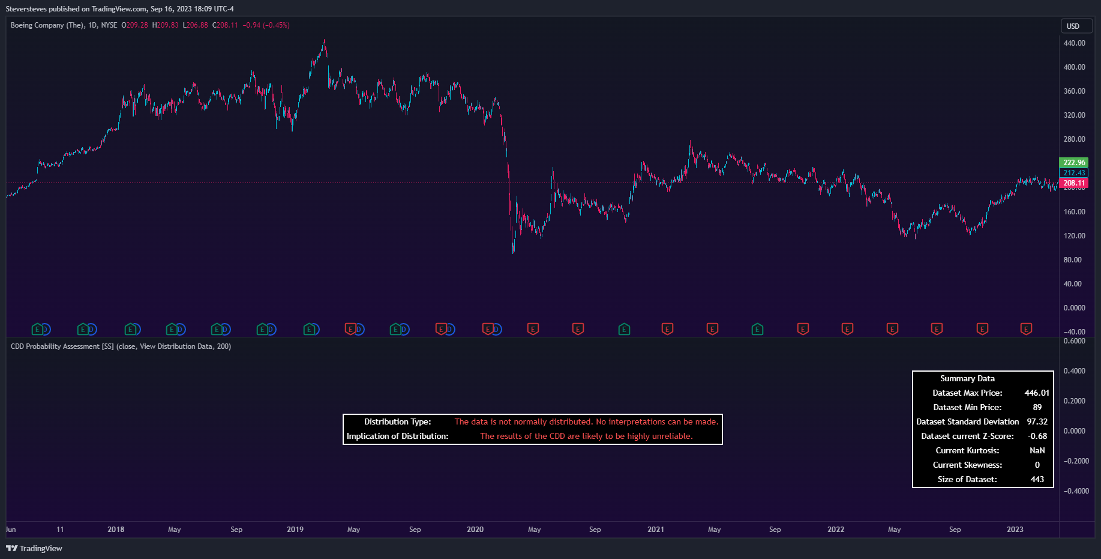Click green earnings marker between May and Sep 2021
1101x559 pixels.
(x=757, y=329)
